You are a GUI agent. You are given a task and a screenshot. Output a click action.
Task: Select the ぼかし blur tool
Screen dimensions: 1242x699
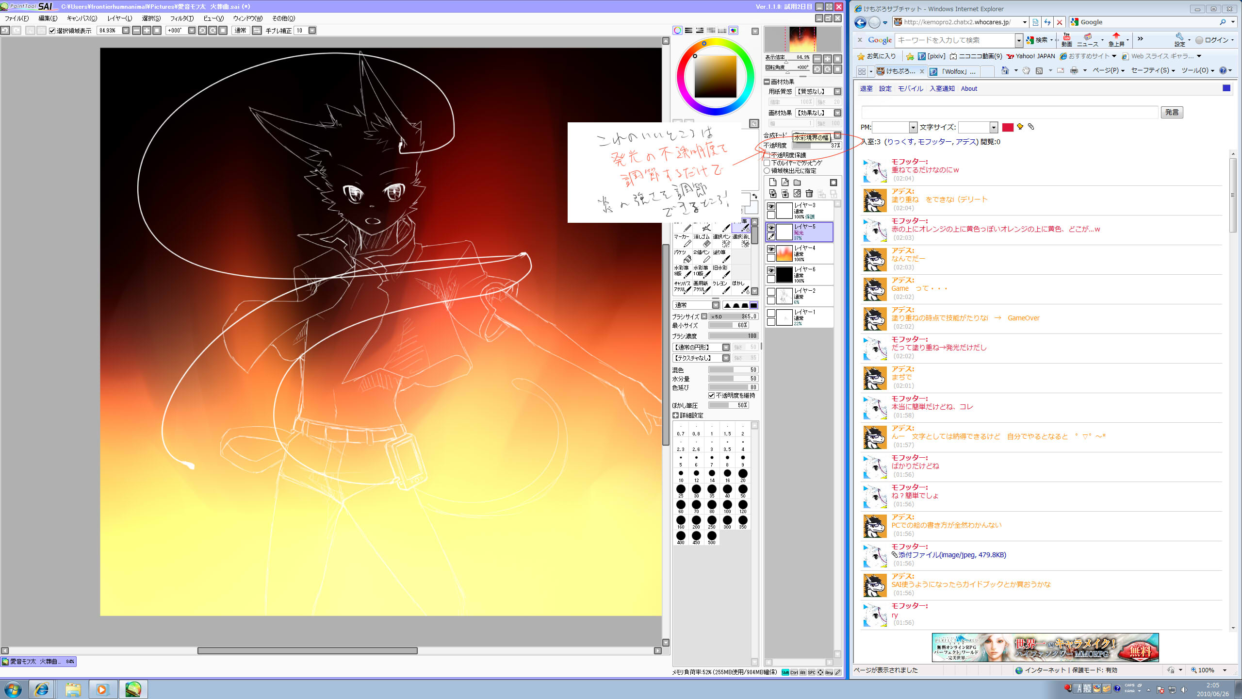741,287
